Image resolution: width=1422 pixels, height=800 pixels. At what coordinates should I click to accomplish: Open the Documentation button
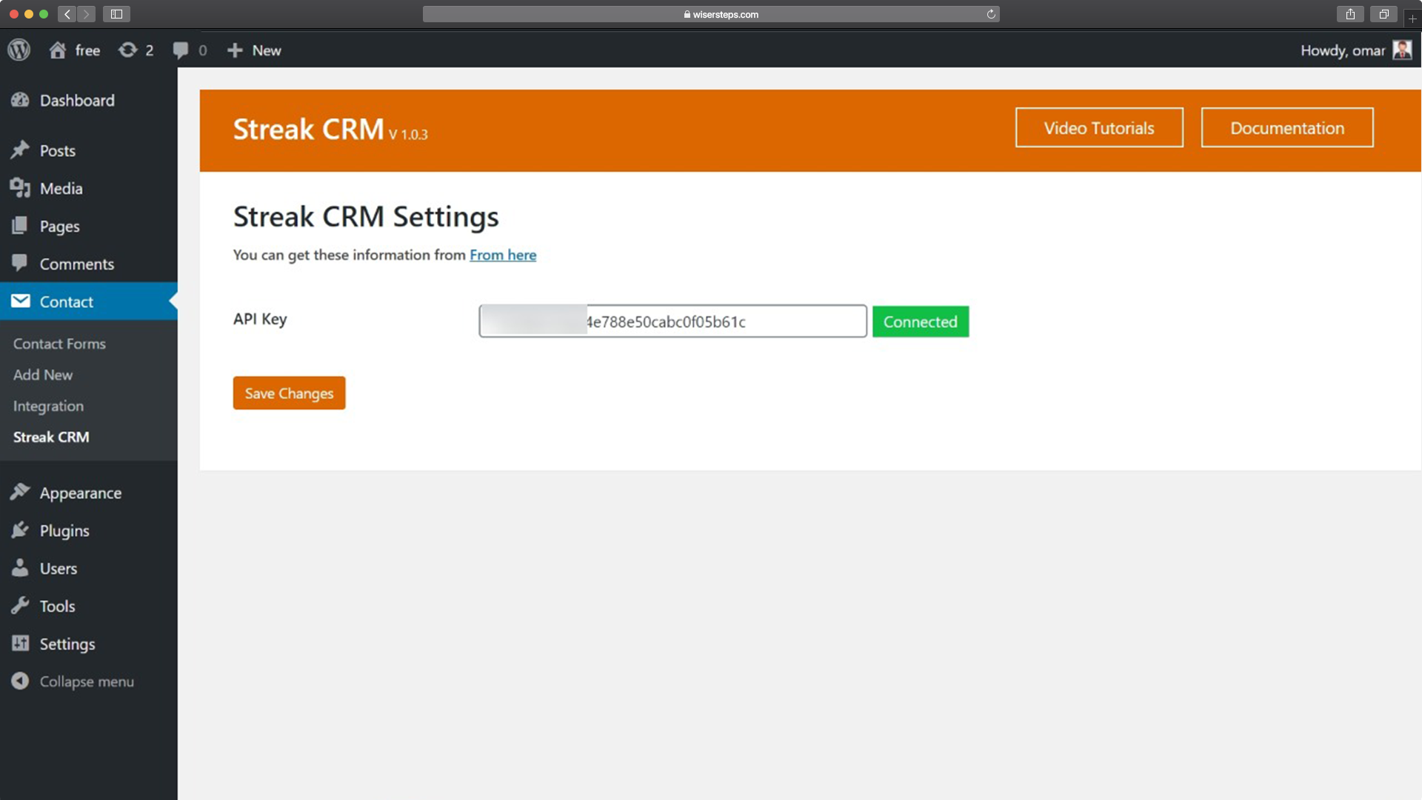click(1287, 128)
